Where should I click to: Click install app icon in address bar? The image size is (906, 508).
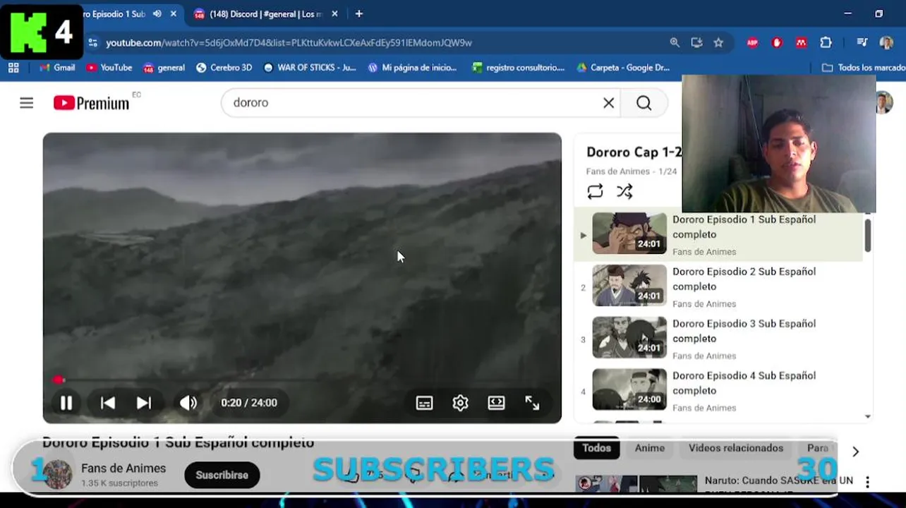click(696, 43)
